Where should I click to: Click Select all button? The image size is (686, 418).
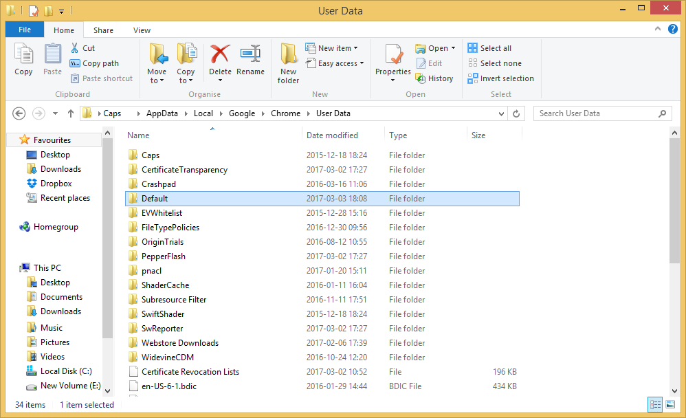(489, 48)
